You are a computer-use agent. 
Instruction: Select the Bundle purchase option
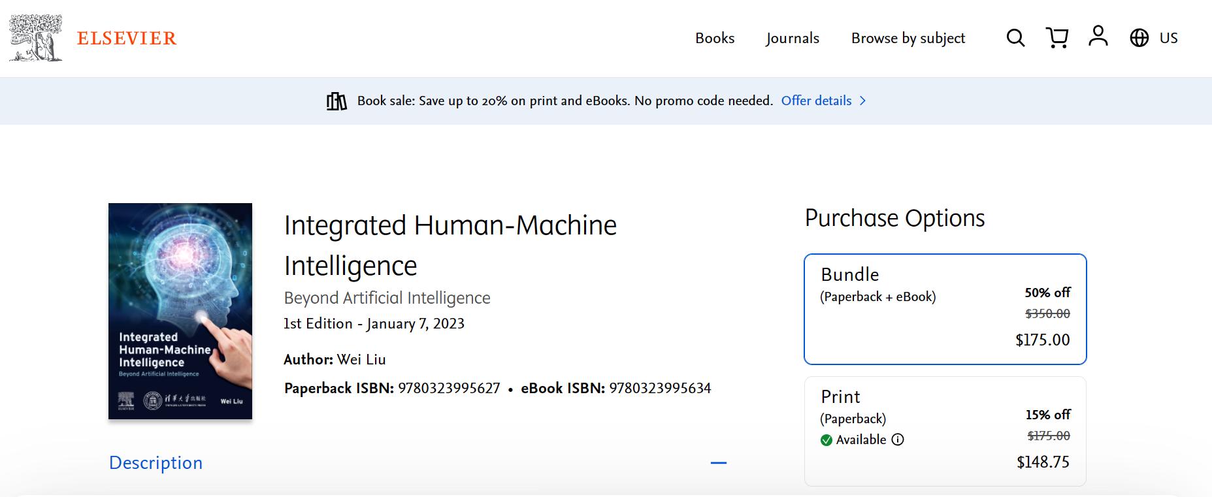(945, 309)
